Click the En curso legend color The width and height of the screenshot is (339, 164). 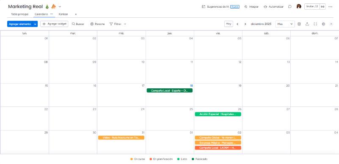(132, 159)
